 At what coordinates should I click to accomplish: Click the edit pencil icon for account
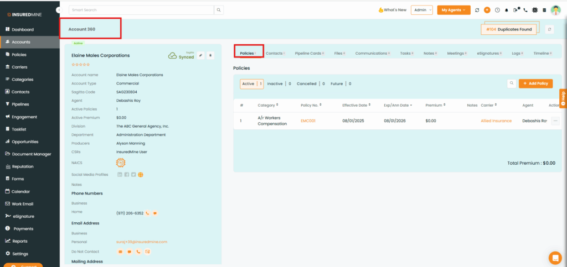click(x=200, y=55)
